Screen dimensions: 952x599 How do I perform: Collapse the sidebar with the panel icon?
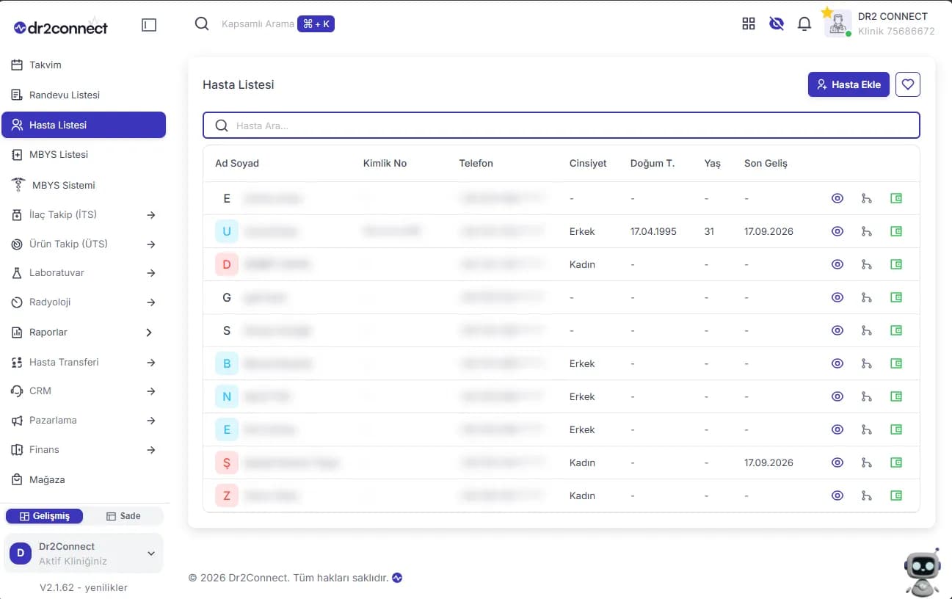149,25
